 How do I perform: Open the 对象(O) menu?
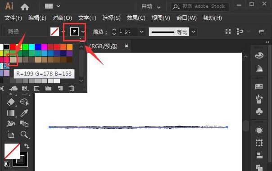pyautogui.click(x=62, y=18)
